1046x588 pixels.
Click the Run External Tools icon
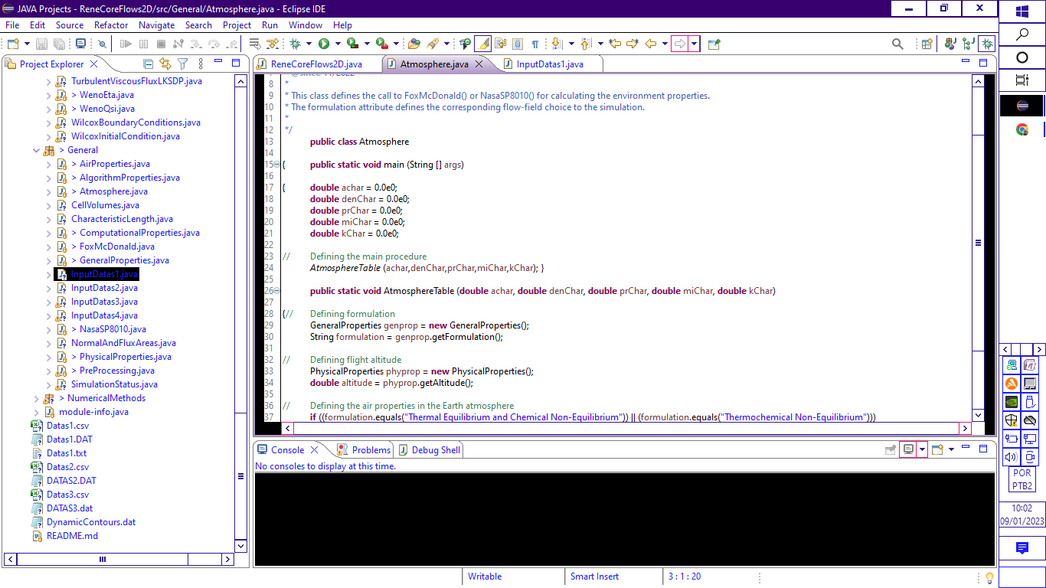tap(381, 44)
